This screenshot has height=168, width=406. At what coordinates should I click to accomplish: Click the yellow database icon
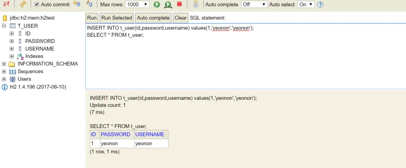[x=5, y=18]
